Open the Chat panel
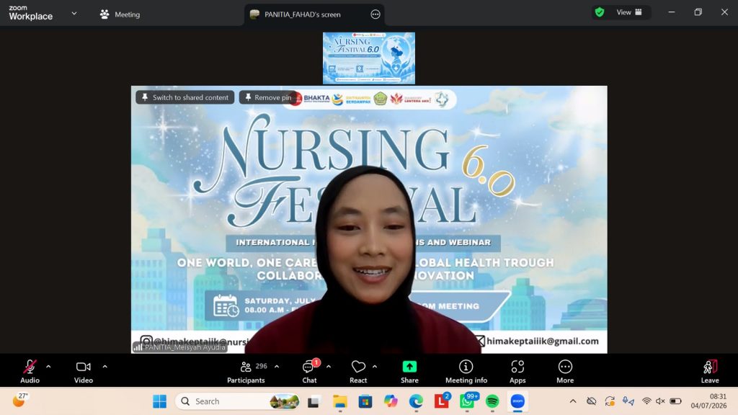 [310, 371]
